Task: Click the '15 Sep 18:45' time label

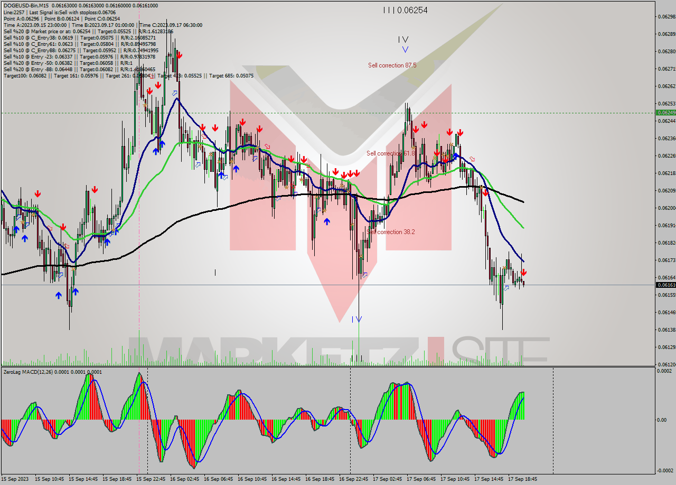Action: click(x=117, y=479)
